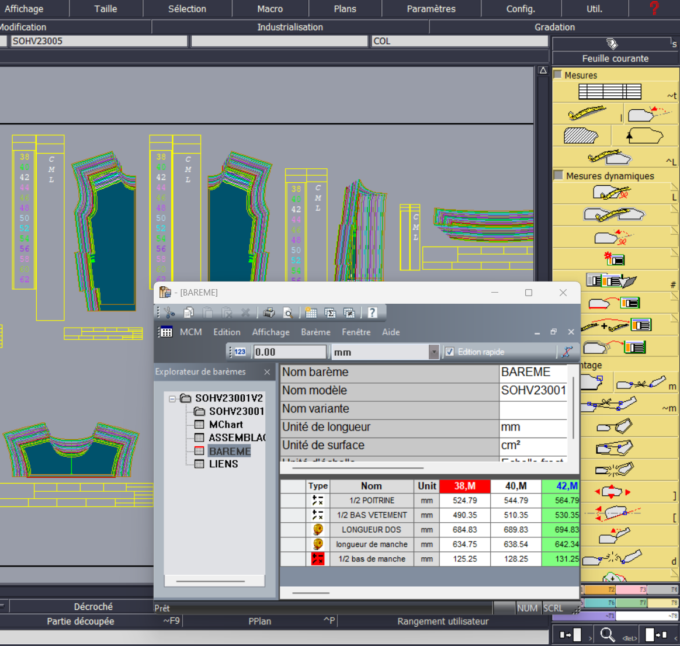
Task: Click the help question mark toolbar icon
Action: (x=372, y=312)
